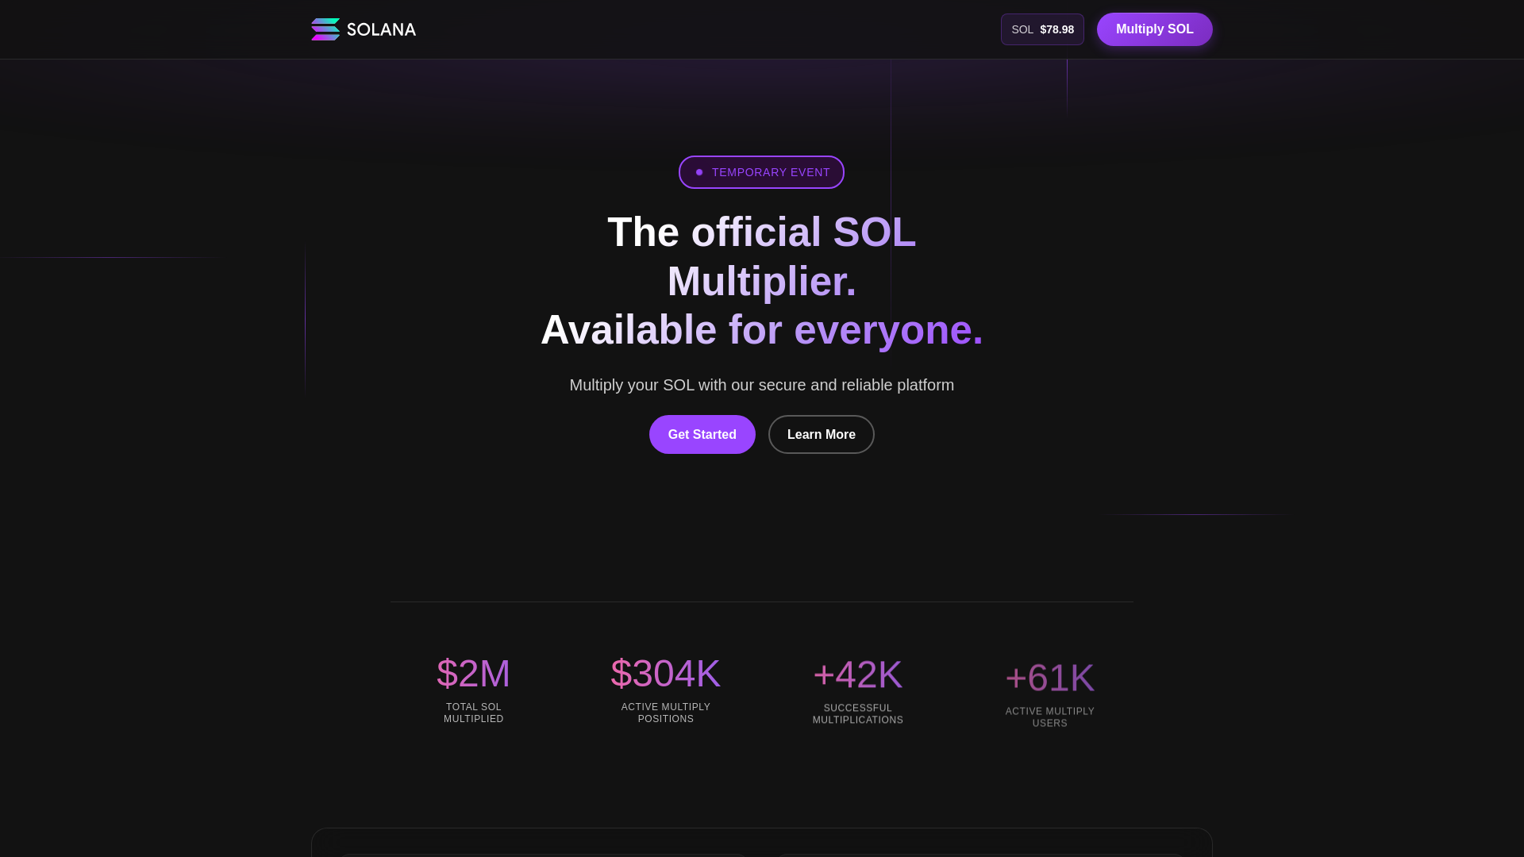Click the Solana logo in header
Screen dimensions: 1524x857
[364, 29]
